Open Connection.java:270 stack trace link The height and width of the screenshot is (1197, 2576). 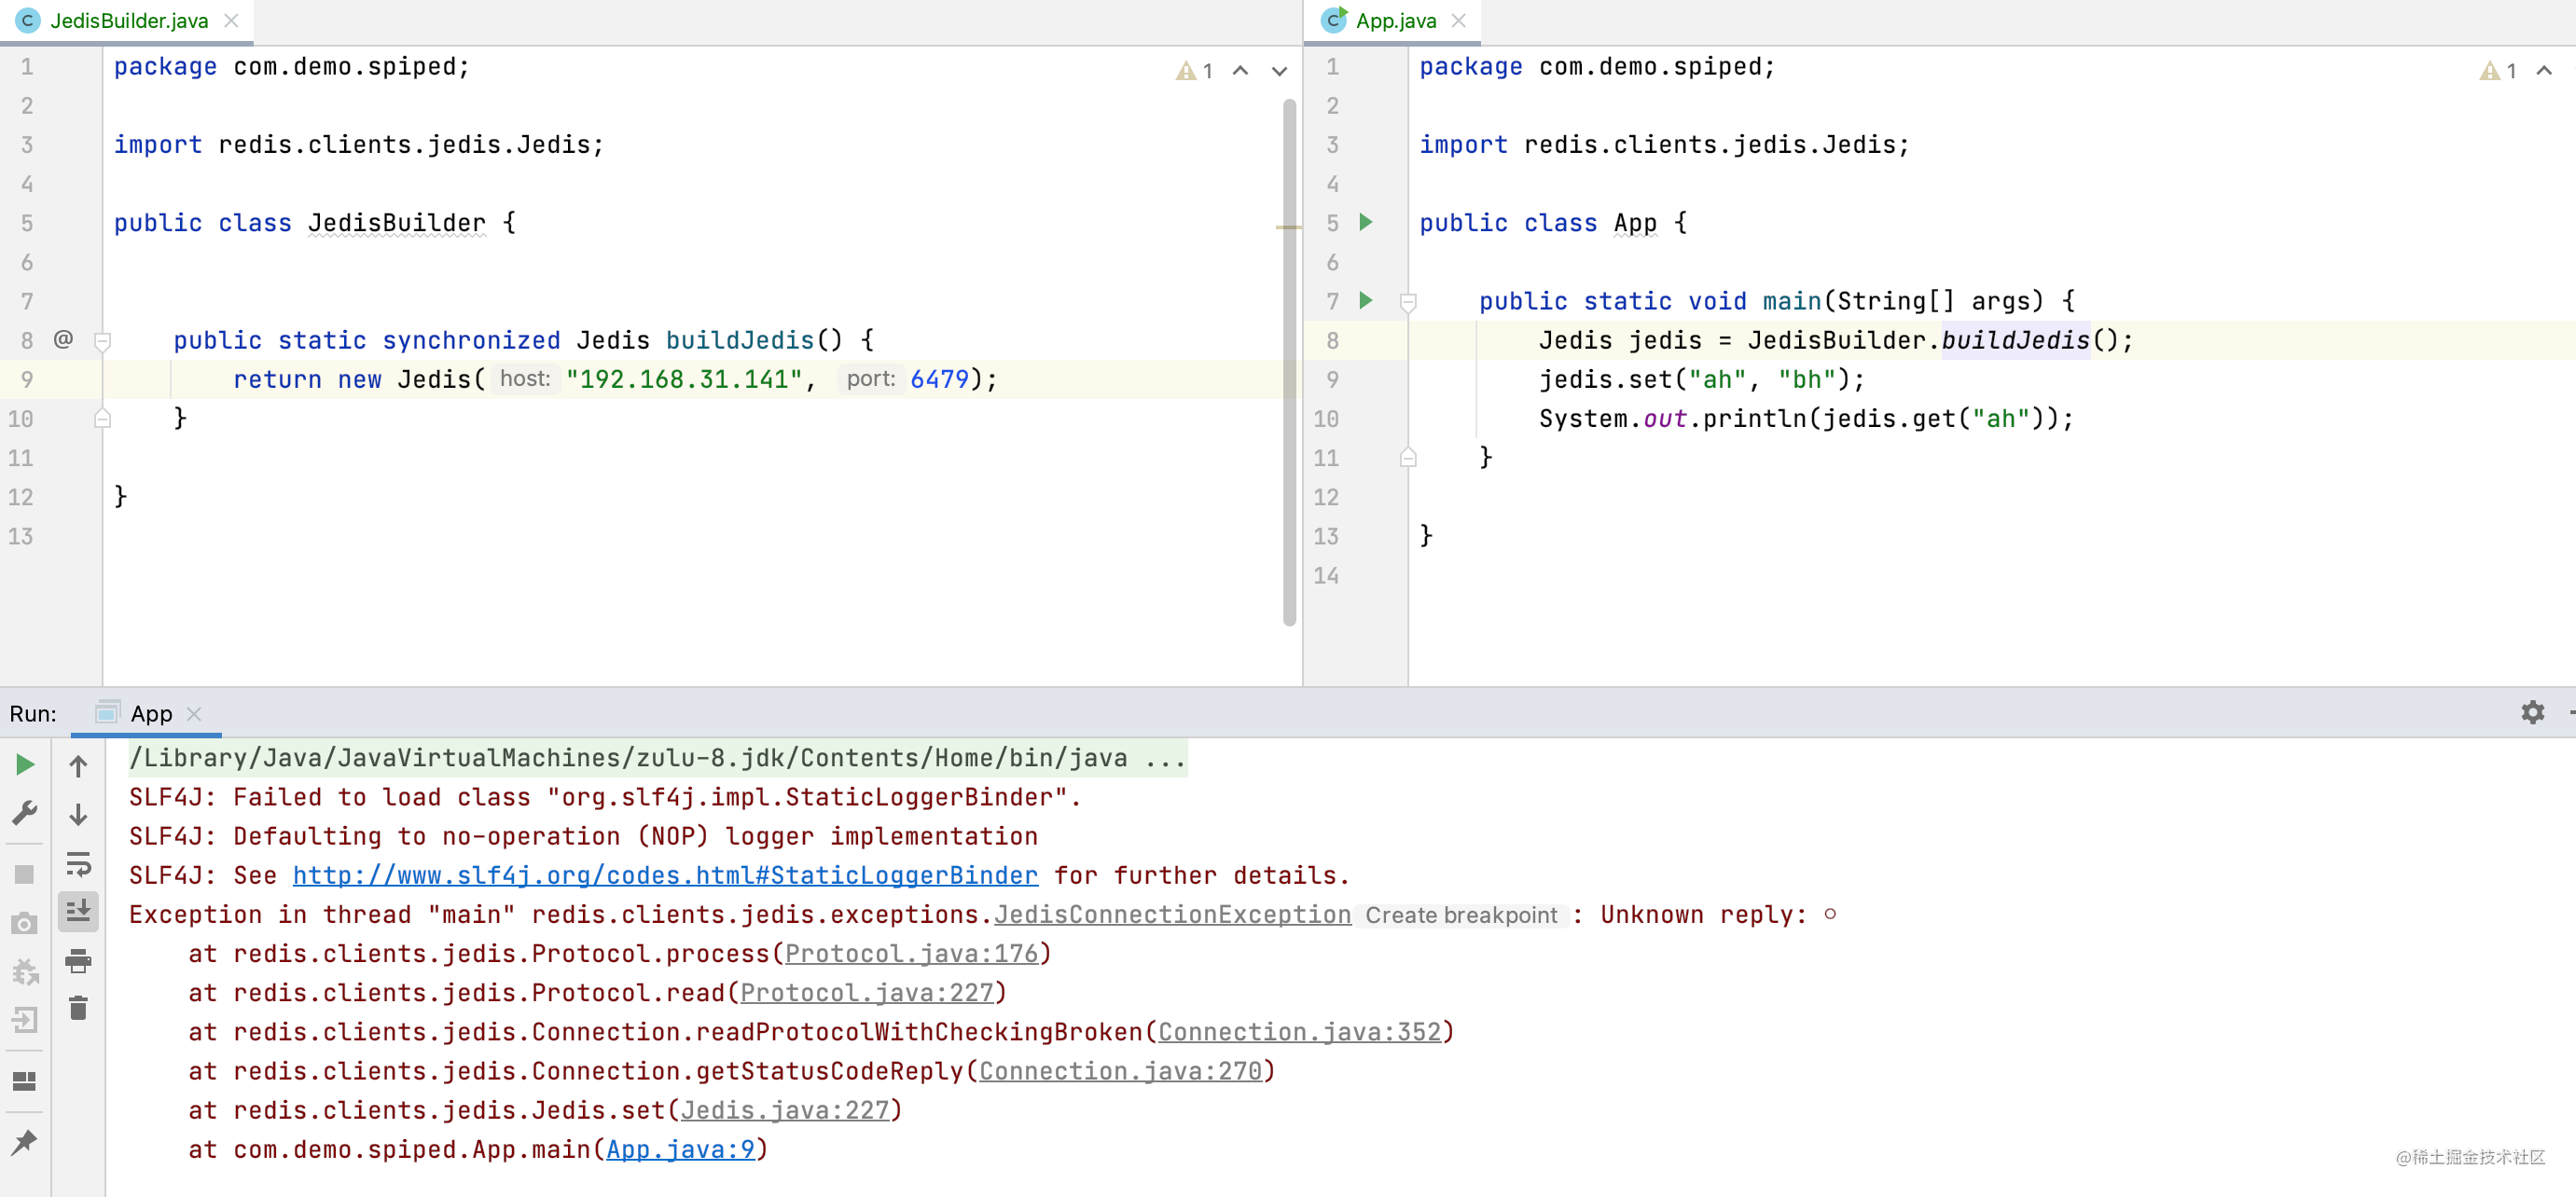point(1120,1071)
